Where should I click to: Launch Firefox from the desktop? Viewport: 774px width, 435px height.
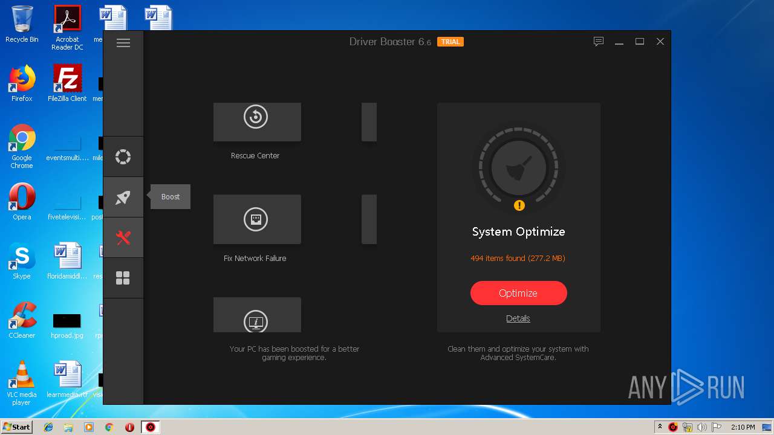(x=22, y=83)
